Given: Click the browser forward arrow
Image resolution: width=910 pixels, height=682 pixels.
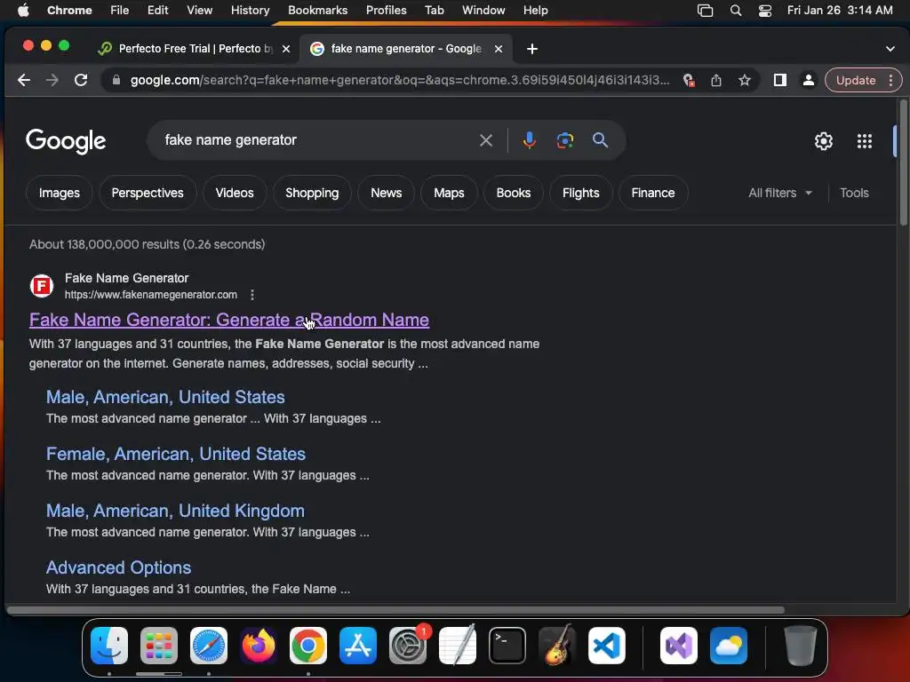Looking at the screenshot, I should tap(52, 80).
